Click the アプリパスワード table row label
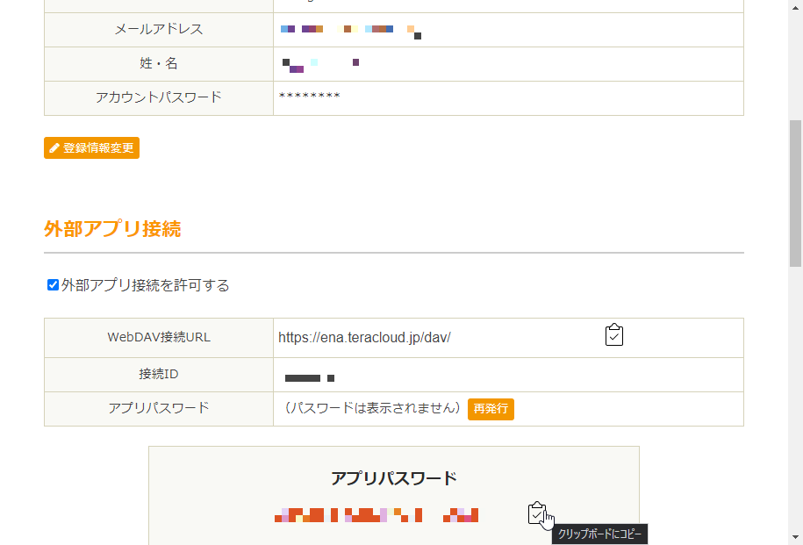803x545 pixels. point(159,408)
